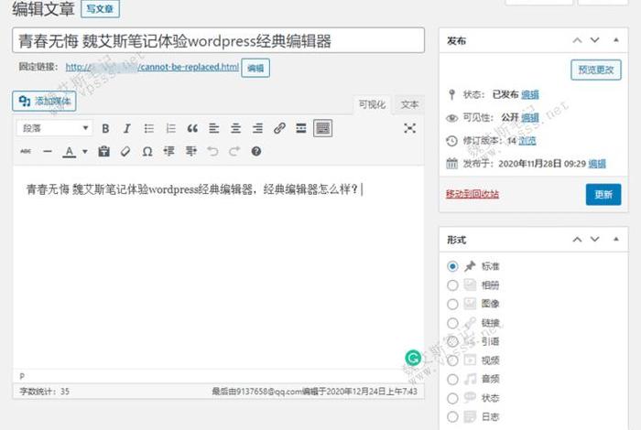Insert a numbered list
Screen dimensions: 641x430
pos(170,129)
